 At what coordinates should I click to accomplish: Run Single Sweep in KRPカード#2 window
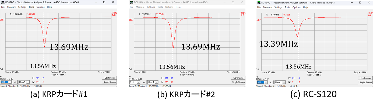[238, 82]
